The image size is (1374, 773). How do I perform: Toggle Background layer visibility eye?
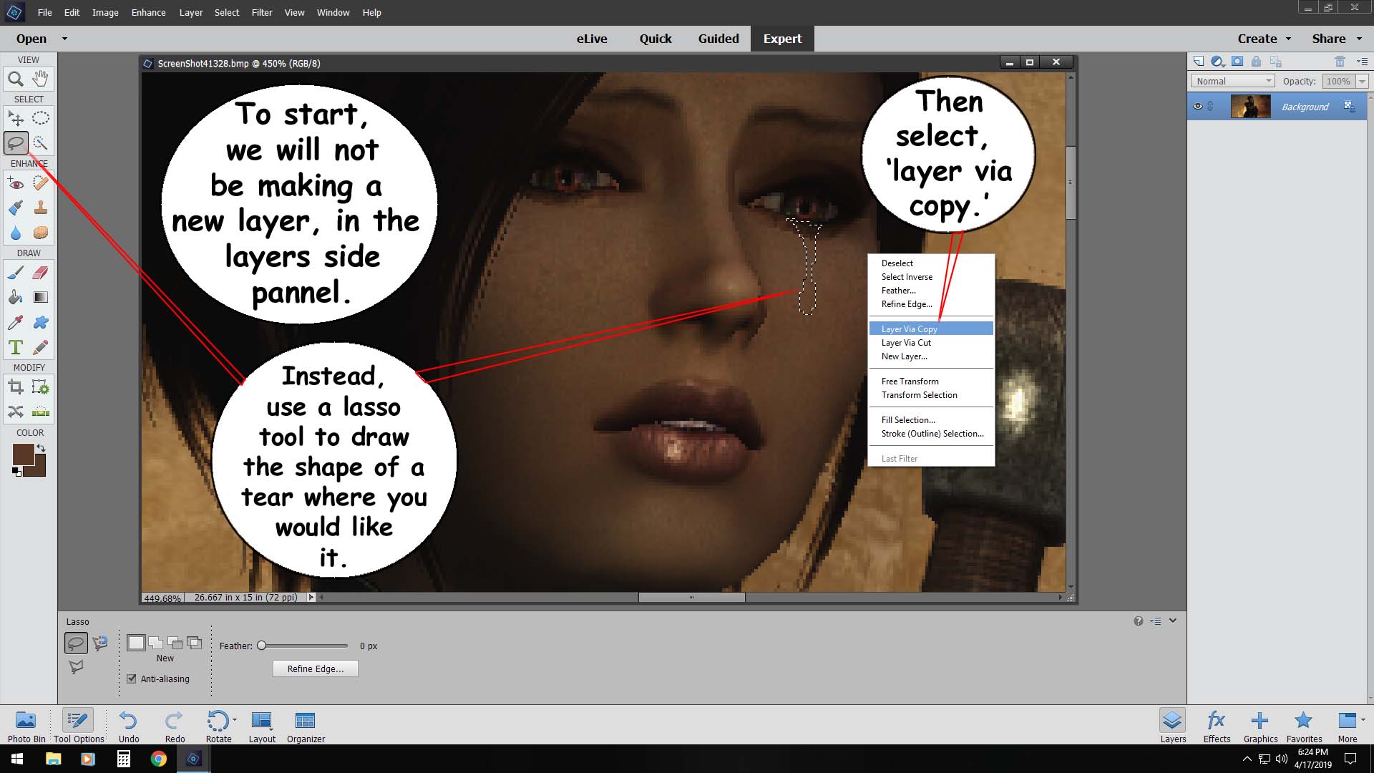[x=1197, y=107]
